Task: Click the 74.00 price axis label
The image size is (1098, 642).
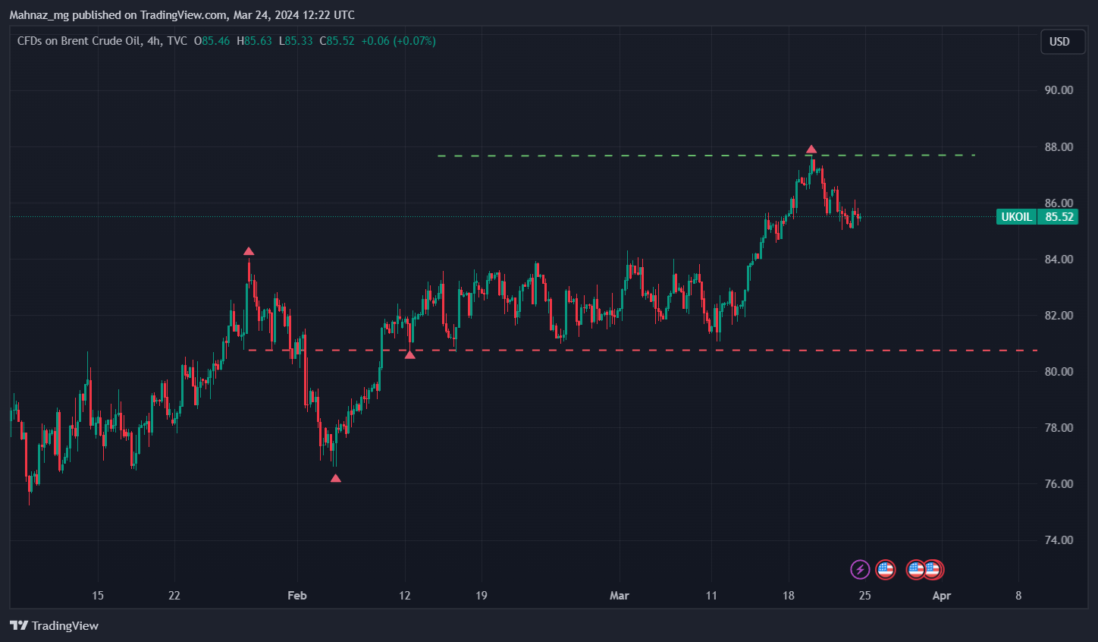Action: [1059, 540]
